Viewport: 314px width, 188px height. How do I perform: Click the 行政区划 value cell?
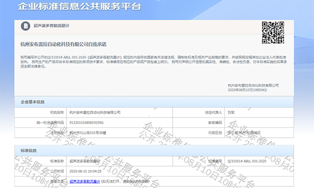click(x=259, y=133)
